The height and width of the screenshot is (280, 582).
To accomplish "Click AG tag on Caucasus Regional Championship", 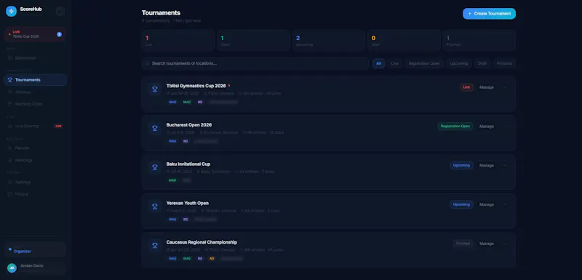I will tap(212, 258).
